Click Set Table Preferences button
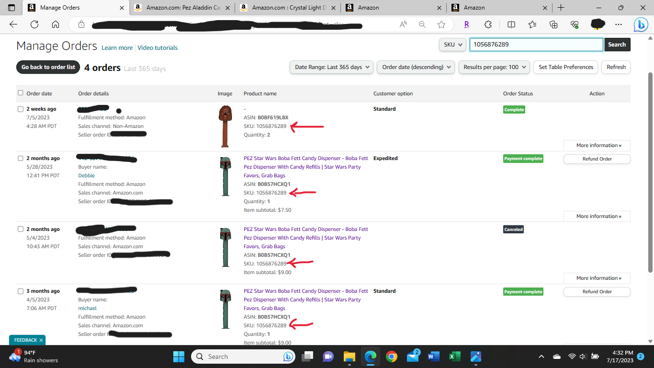 click(x=566, y=67)
